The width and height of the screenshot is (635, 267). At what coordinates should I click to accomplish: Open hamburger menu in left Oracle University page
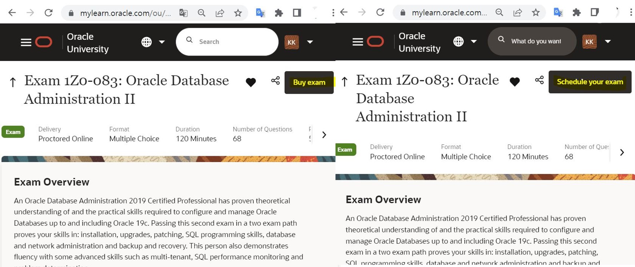pyautogui.click(x=26, y=43)
